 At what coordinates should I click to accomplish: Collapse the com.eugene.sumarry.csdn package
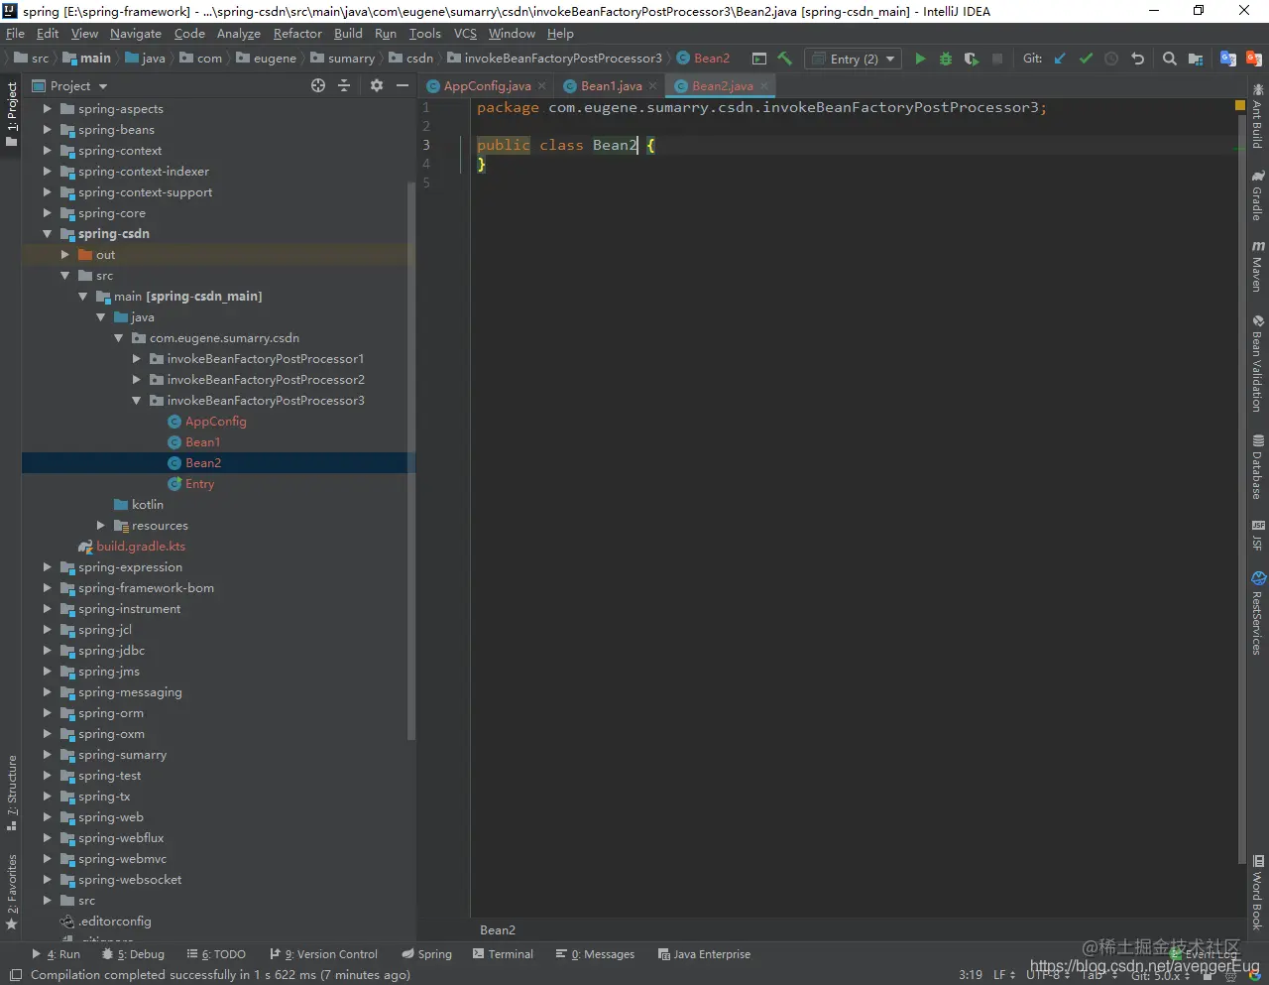pyautogui.click(x=118, y=338)
